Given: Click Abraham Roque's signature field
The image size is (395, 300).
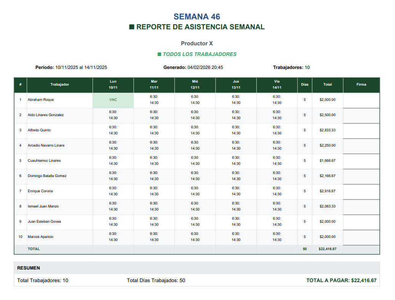Looking at the screenshot, I should coord(361,101).
